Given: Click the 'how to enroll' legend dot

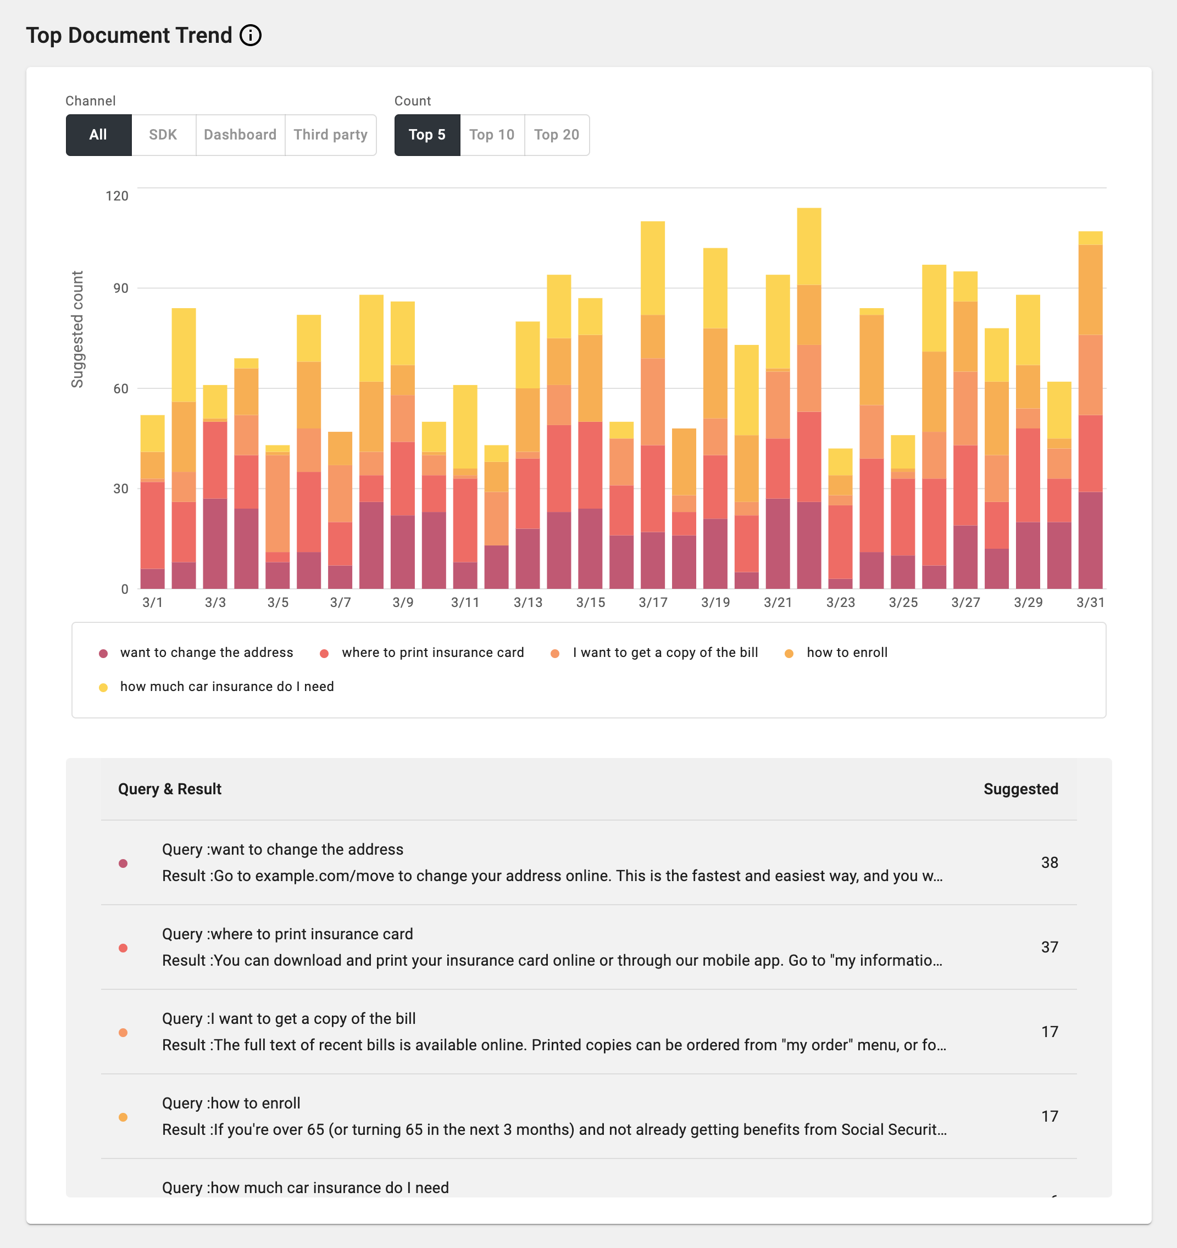Looking at the screenshot, I should click(789, 654).
